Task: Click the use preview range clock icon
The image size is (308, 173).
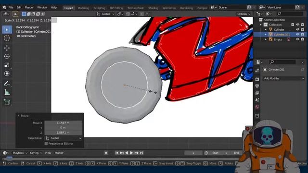Action: click(x=206, y=153)
